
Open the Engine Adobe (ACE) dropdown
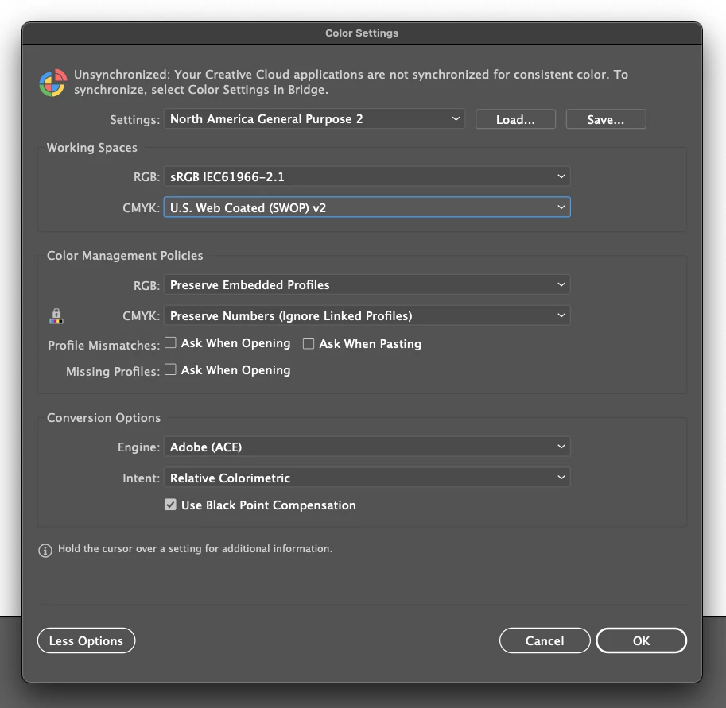tap(367, 447)
